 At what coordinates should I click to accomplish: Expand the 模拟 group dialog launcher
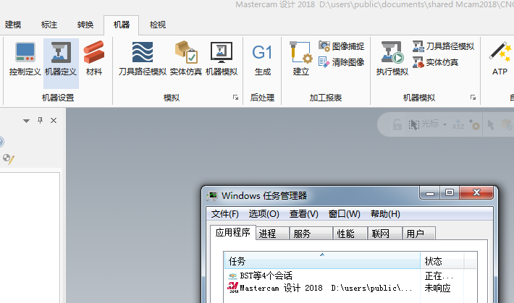235,98
